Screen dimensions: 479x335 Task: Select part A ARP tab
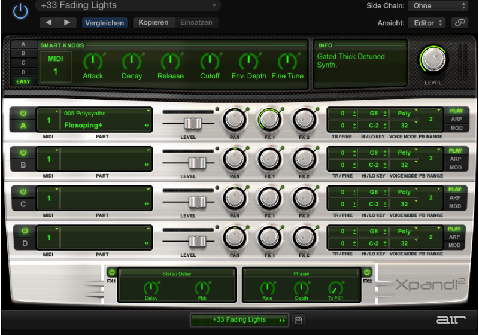point(455,119)
